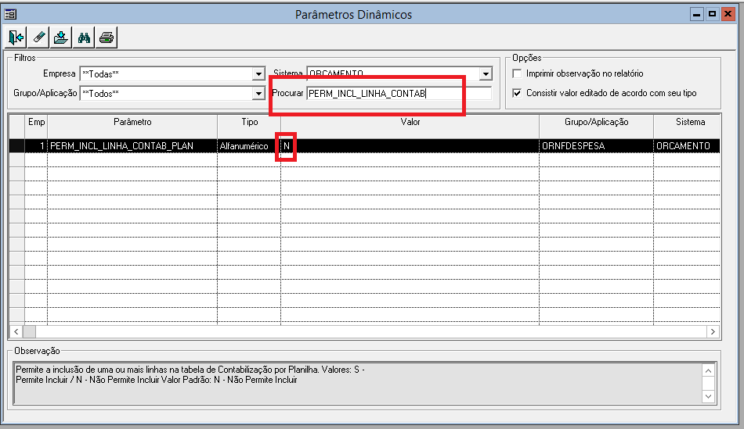Click inside the Observação text box

click(358, 384)
